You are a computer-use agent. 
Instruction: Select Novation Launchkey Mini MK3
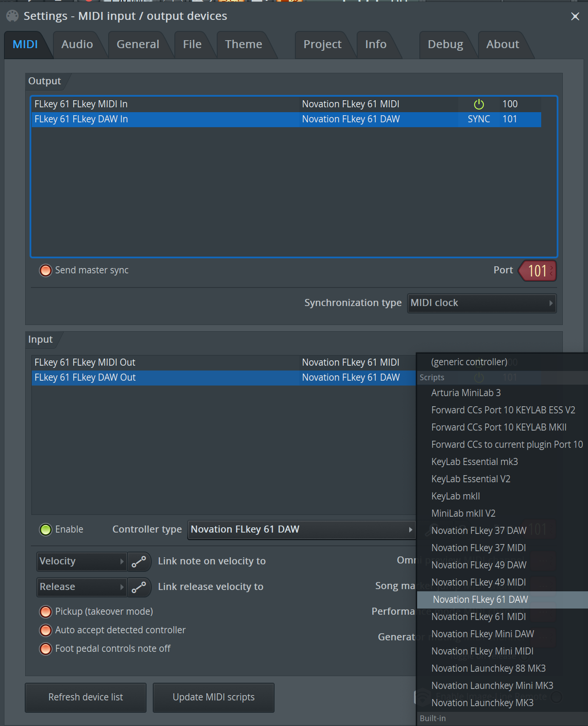[502, 686]
